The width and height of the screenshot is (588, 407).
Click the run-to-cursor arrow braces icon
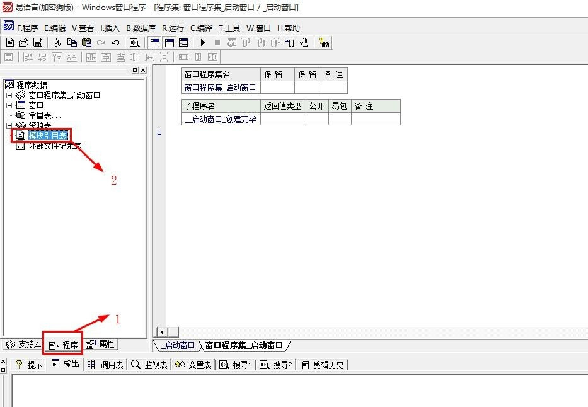click(290, 43)
